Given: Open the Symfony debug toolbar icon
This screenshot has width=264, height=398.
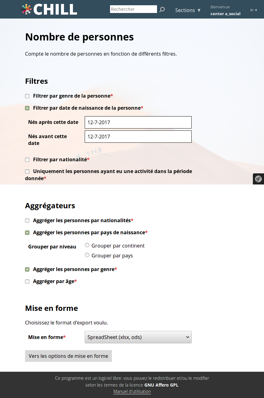Looking at the screenshot, I should pos(258,179).
